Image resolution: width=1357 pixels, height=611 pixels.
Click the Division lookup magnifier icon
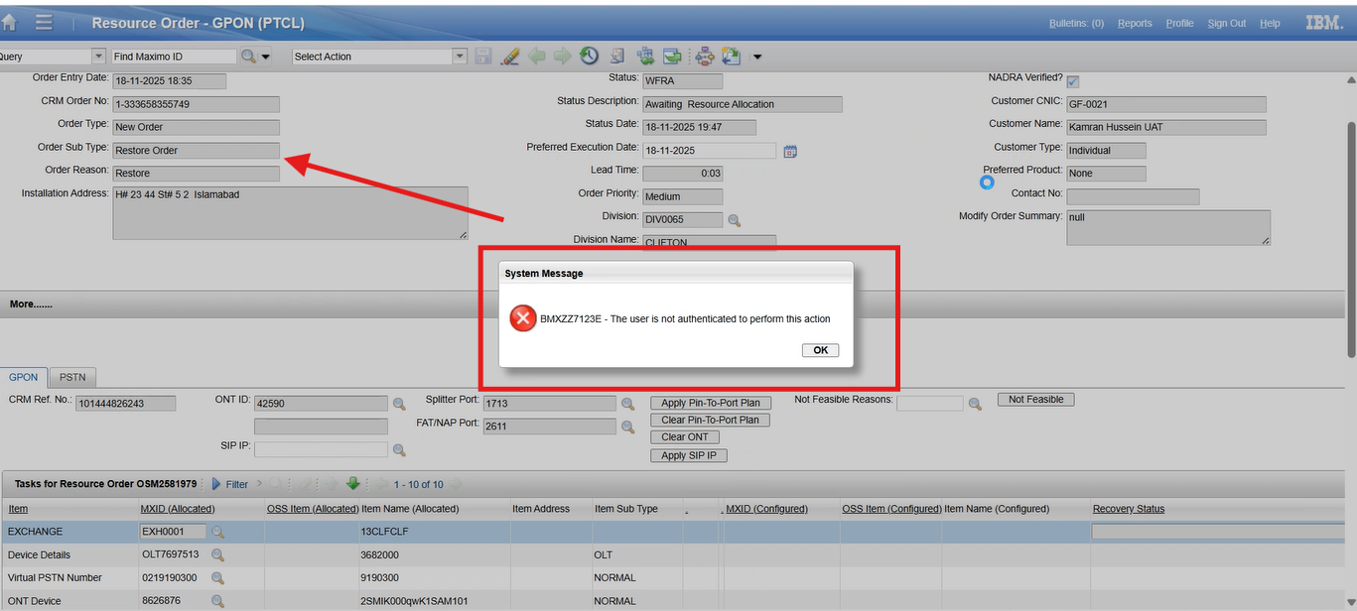click(x=735, y=220)
